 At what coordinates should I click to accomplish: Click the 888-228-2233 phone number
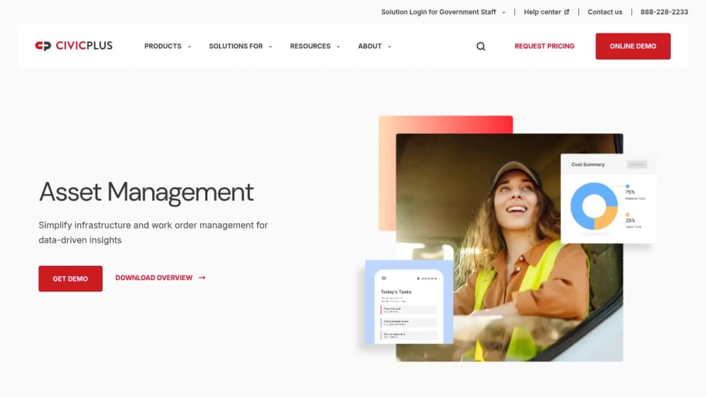(x=664, y=12)
